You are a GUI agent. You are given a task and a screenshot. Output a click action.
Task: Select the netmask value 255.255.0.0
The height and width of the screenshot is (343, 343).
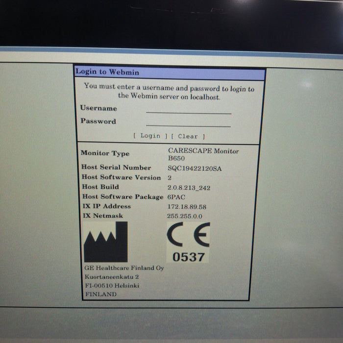pyautogui.click(x=185, y=216)
